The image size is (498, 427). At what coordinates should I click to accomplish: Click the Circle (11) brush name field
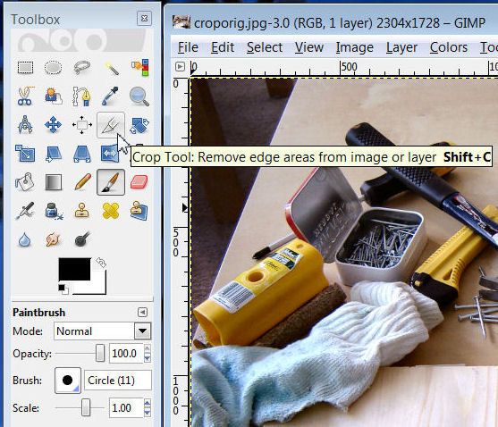[118, 380]
